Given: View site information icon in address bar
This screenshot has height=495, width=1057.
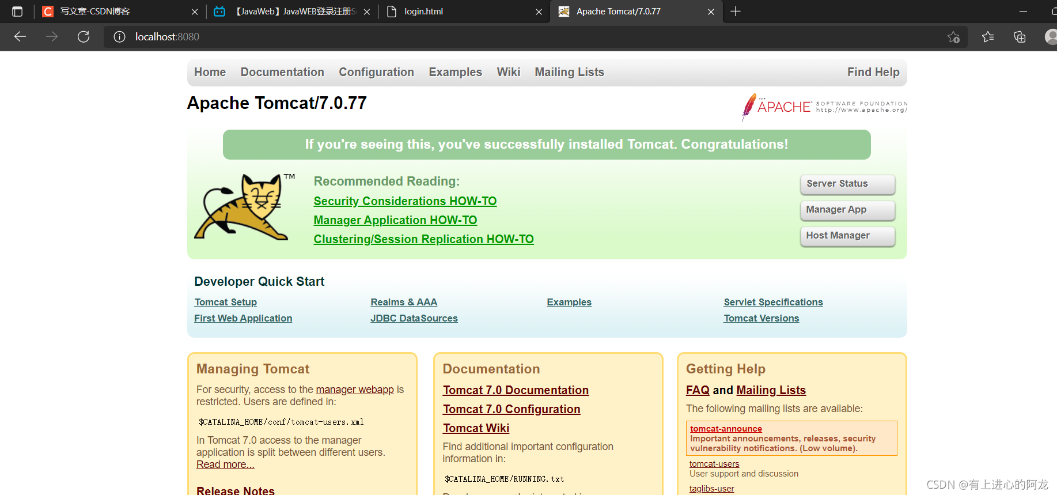Looking at the screenshot, I should point(119,37).
